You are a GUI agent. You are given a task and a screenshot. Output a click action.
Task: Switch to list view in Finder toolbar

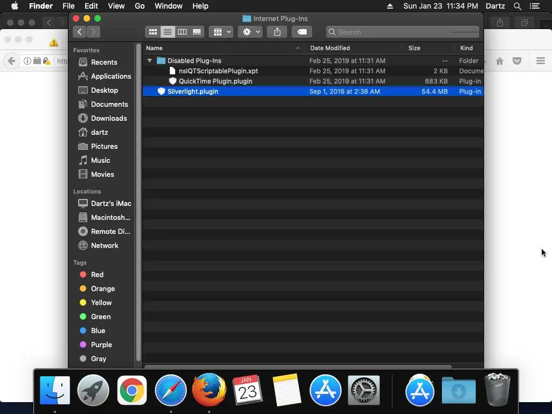[x=168, y=32]
